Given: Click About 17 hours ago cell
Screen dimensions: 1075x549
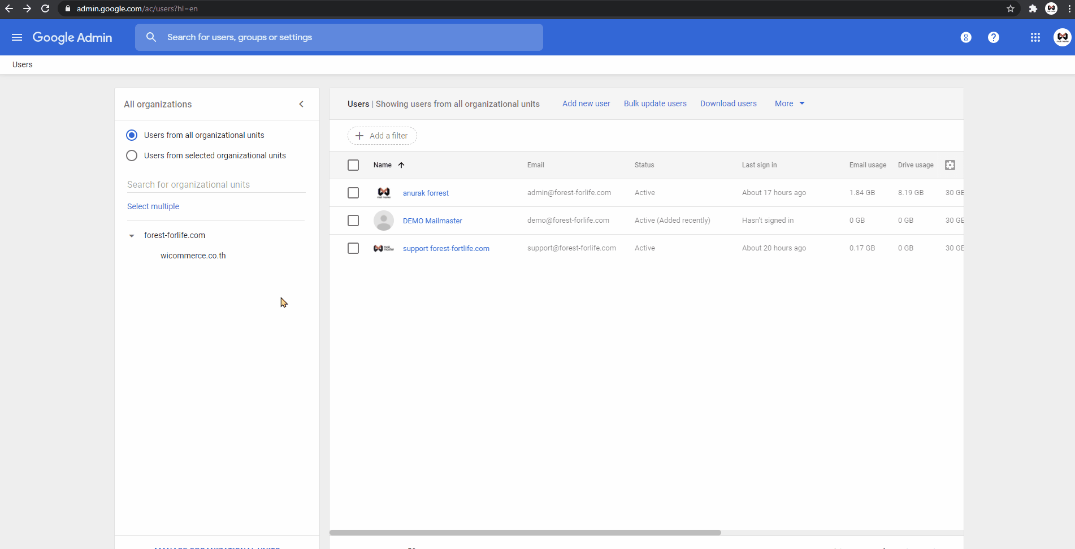Looking at the screenshot, I should 774,193.
